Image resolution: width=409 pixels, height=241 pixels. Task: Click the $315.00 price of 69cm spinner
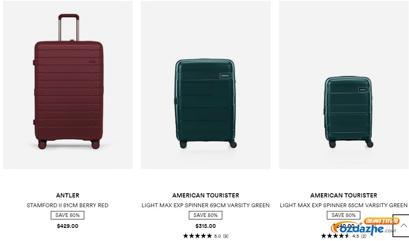click(205, 226)
